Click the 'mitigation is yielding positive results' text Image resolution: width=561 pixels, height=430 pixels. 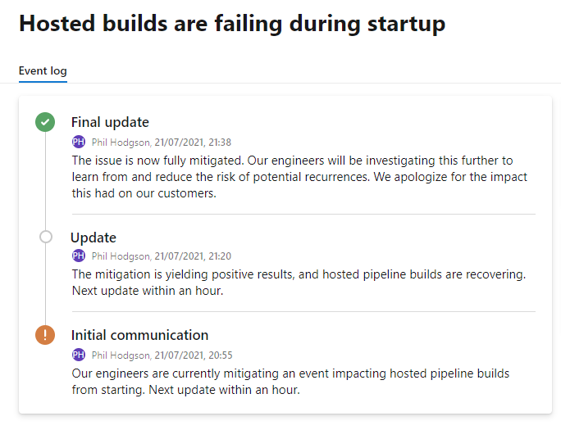click(x=299, y=283)
